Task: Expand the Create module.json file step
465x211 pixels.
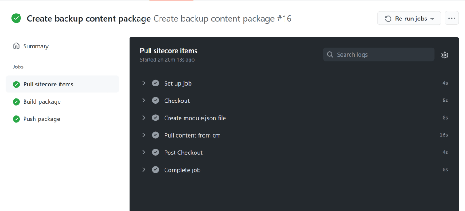Action: tap(144, 118)
